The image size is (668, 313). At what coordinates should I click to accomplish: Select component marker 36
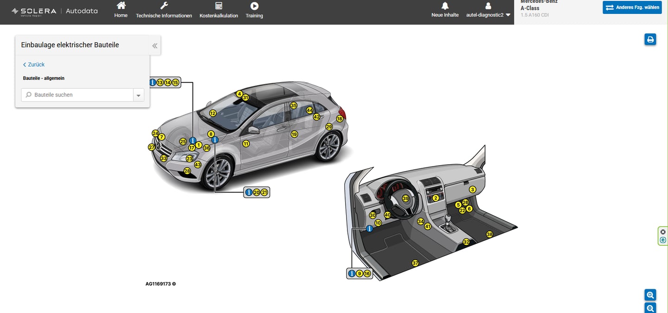pos(207,148)
